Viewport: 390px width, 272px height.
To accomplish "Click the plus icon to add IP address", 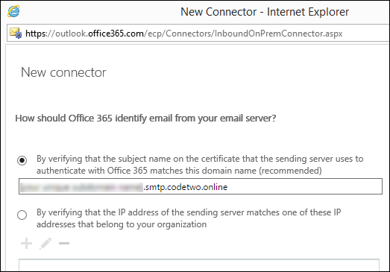I will point(26,244).
